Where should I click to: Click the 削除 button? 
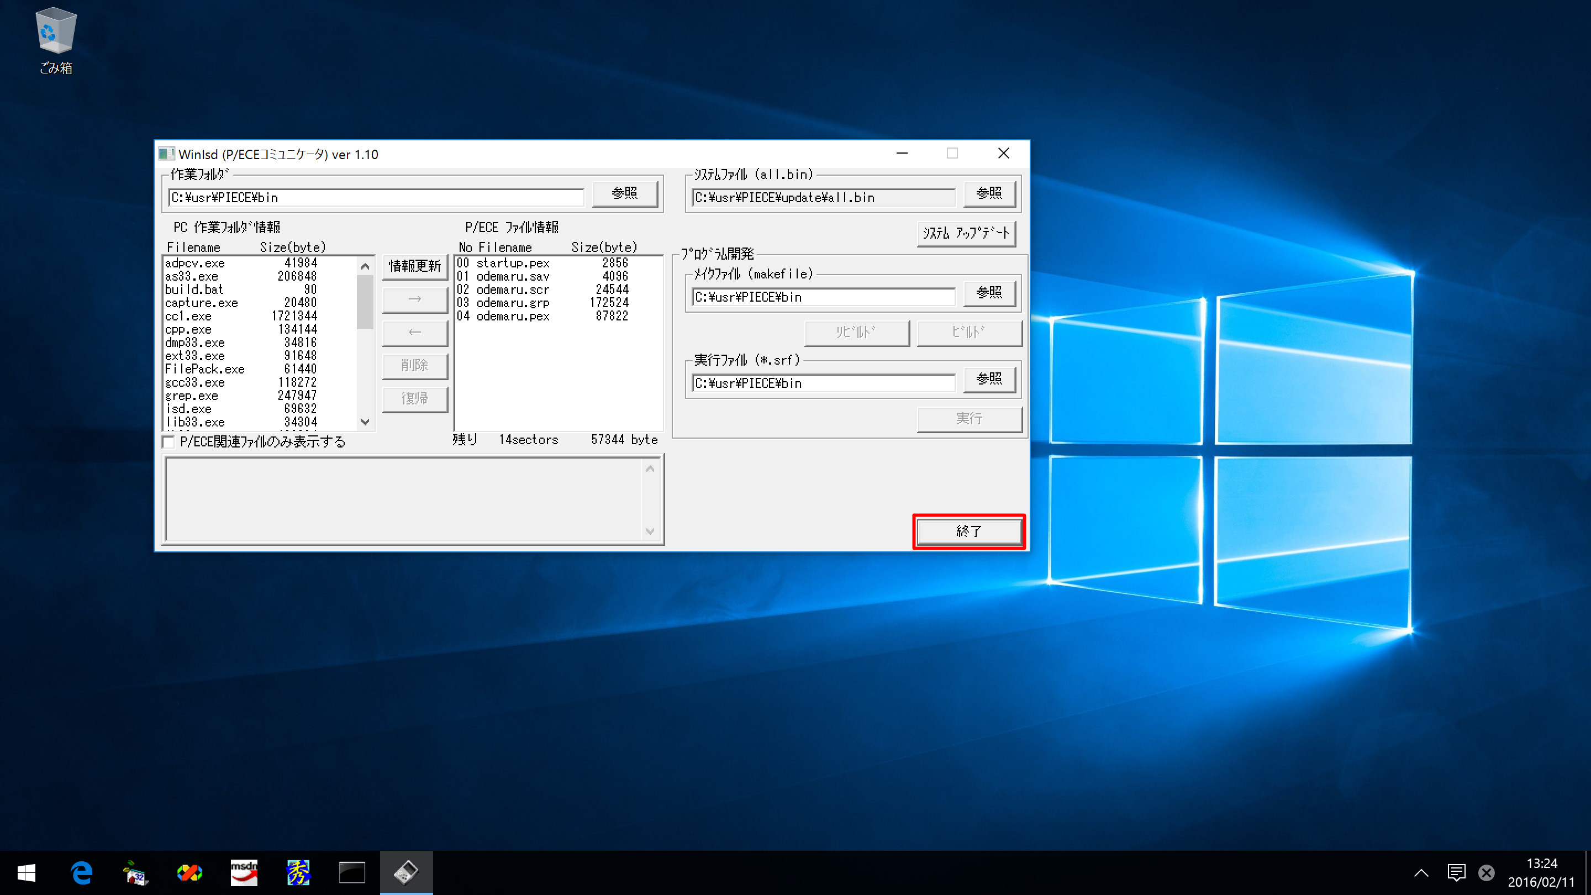pos(415,366)
